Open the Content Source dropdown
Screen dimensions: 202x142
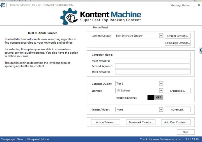click(x=139, y=36)
